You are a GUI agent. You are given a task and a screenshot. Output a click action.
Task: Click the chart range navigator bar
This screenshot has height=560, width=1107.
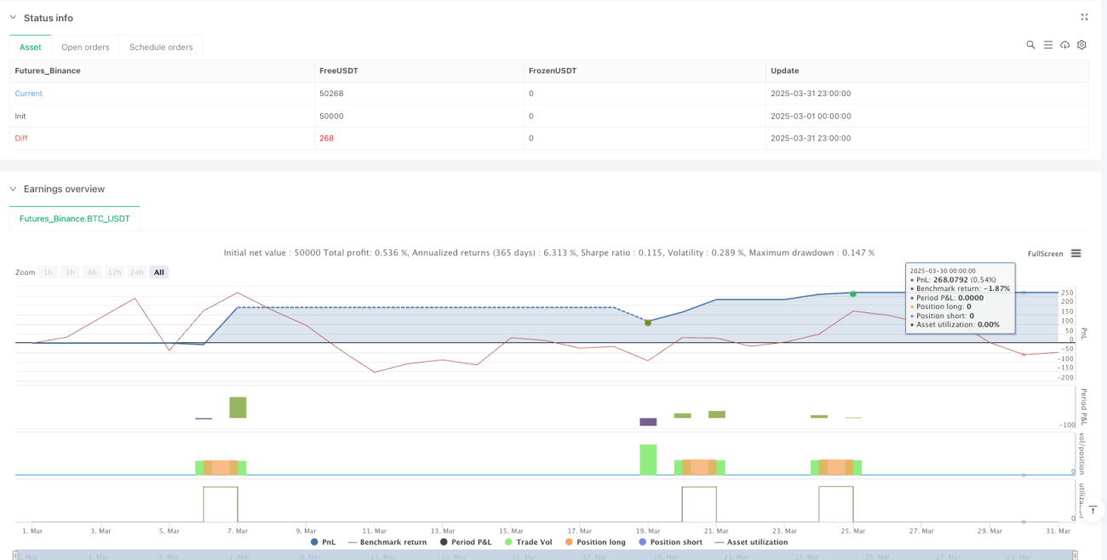pos(545,555)
